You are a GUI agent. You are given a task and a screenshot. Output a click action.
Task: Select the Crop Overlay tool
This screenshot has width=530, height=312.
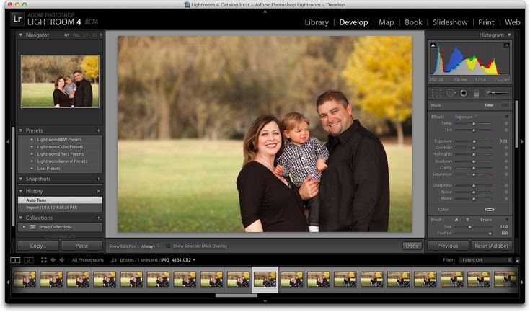[436, 93]
